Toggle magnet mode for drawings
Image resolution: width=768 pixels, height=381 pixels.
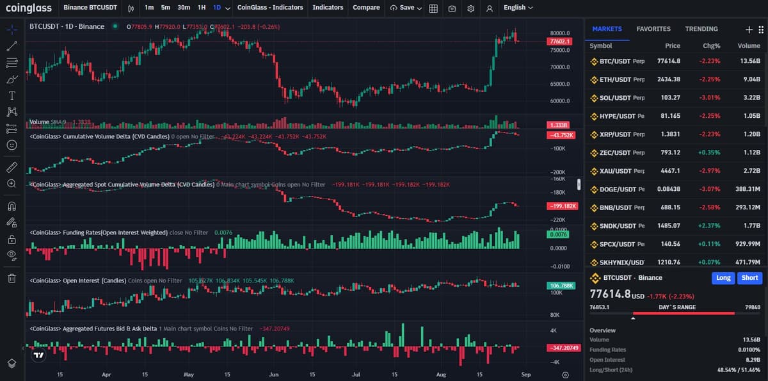pos(12,206)
